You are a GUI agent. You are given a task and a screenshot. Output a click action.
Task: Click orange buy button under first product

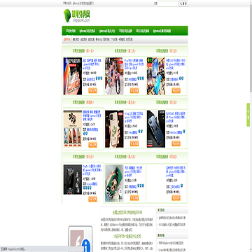[92, 91]
